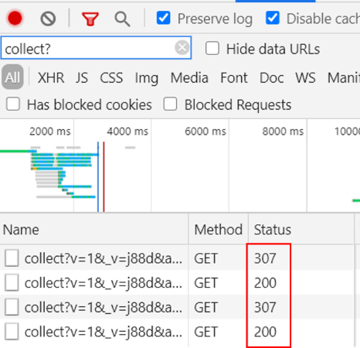Show only CSS requests

111,77
